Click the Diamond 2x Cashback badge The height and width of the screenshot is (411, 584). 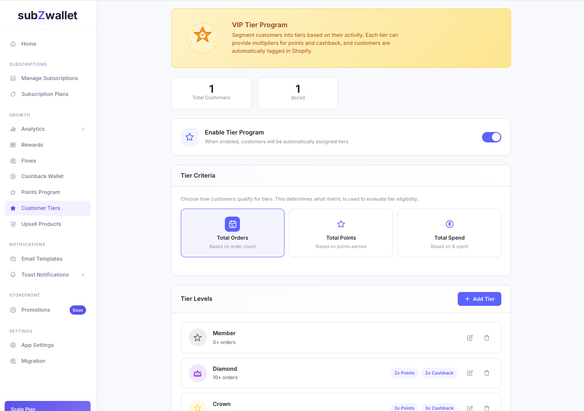click(x=439, y=373)
